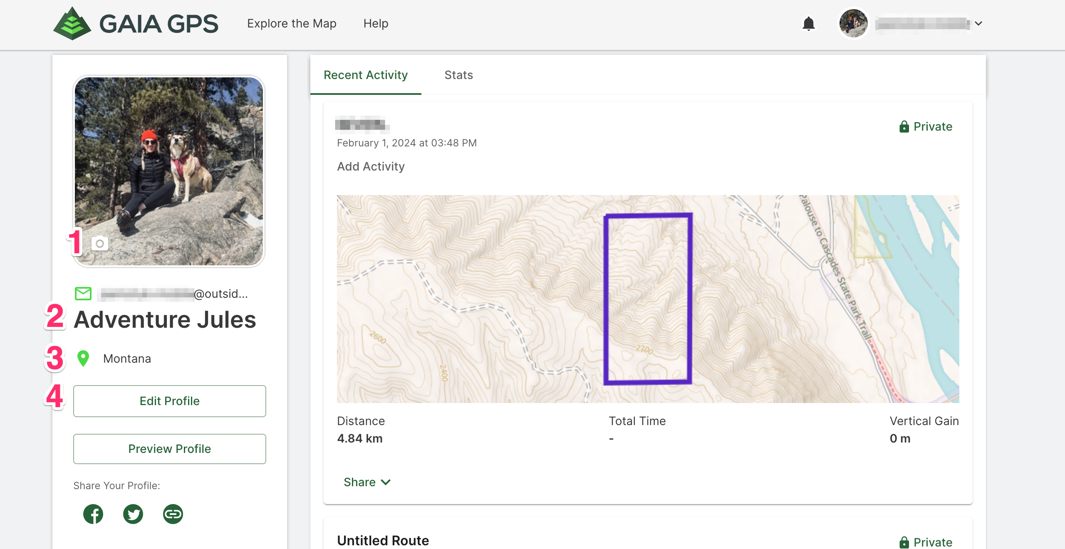Click the camera icon on profile photo
The image size is (1065, 549).
point(100,243)
